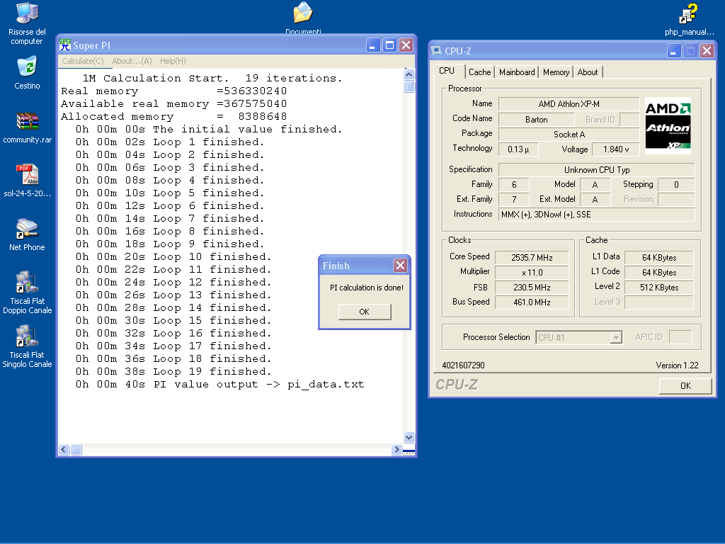Click the Voltage field showing 1.840 v

616,149
